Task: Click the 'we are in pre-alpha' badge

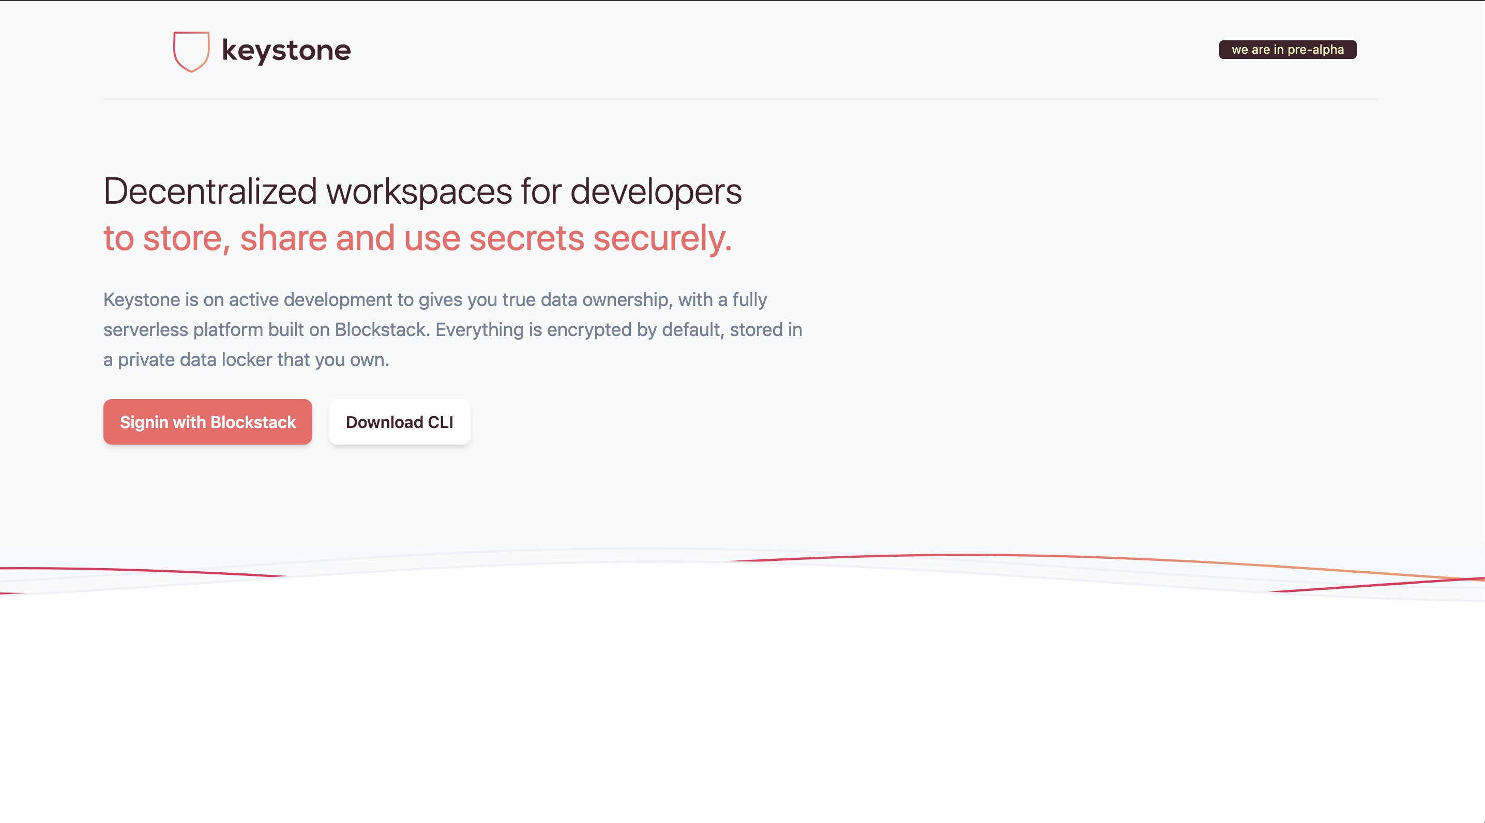Action: click(1287, 50)
